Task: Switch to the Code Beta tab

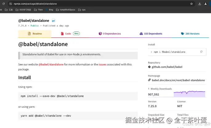Action: [70, 34]
